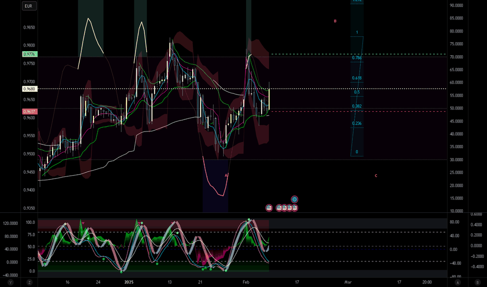Click the 30.0000 value on right scale
Image resolution: width=487 pixels, height=287 pixels.
[x=456, y=160]
